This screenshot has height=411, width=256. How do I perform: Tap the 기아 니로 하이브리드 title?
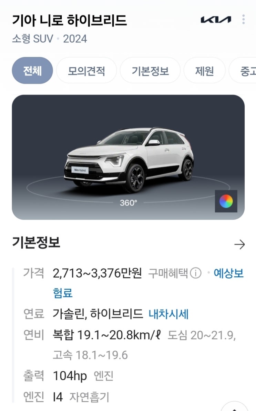pyautogui.click(x=70, y=20)
